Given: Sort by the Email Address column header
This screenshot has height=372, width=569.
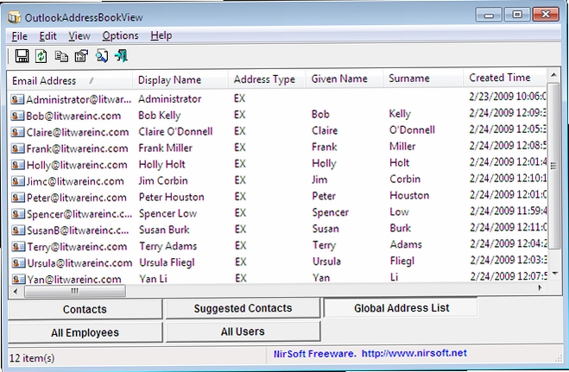Looking at the screenshot, I should pyautogui.click(x=69, y=80).
